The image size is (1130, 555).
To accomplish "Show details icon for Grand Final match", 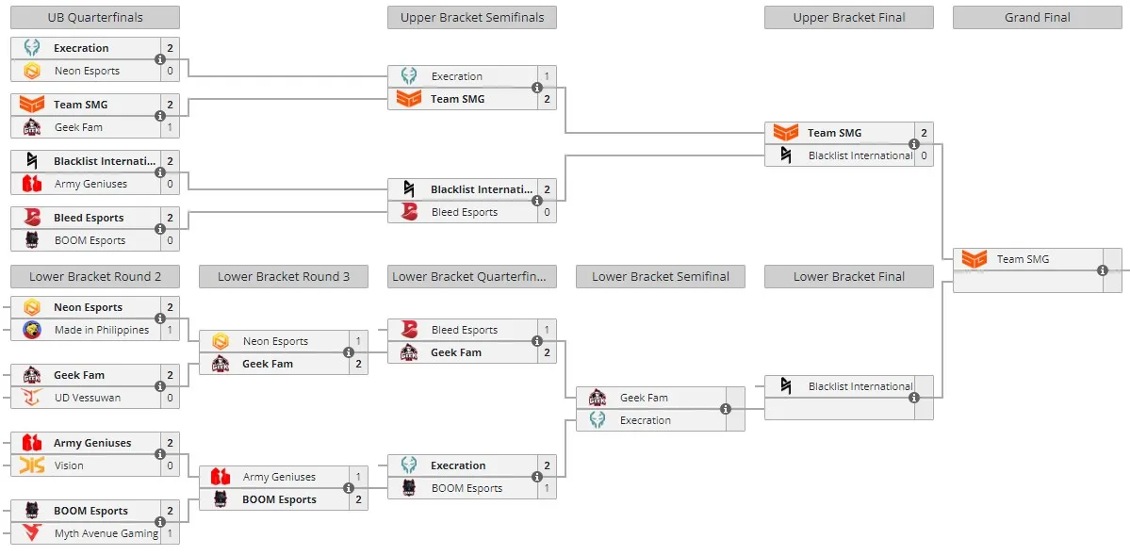I will click(1102, 270).
